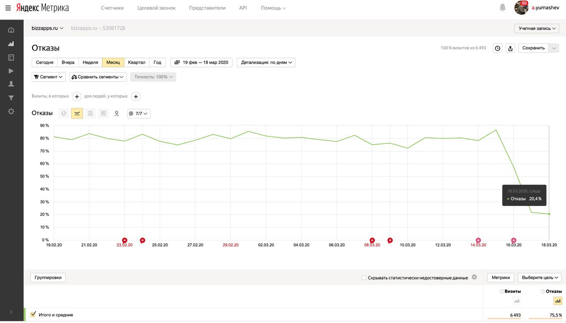Expand the 'Сегмент' filter dropdown
The image size is (566, 323).
[49, 77]
